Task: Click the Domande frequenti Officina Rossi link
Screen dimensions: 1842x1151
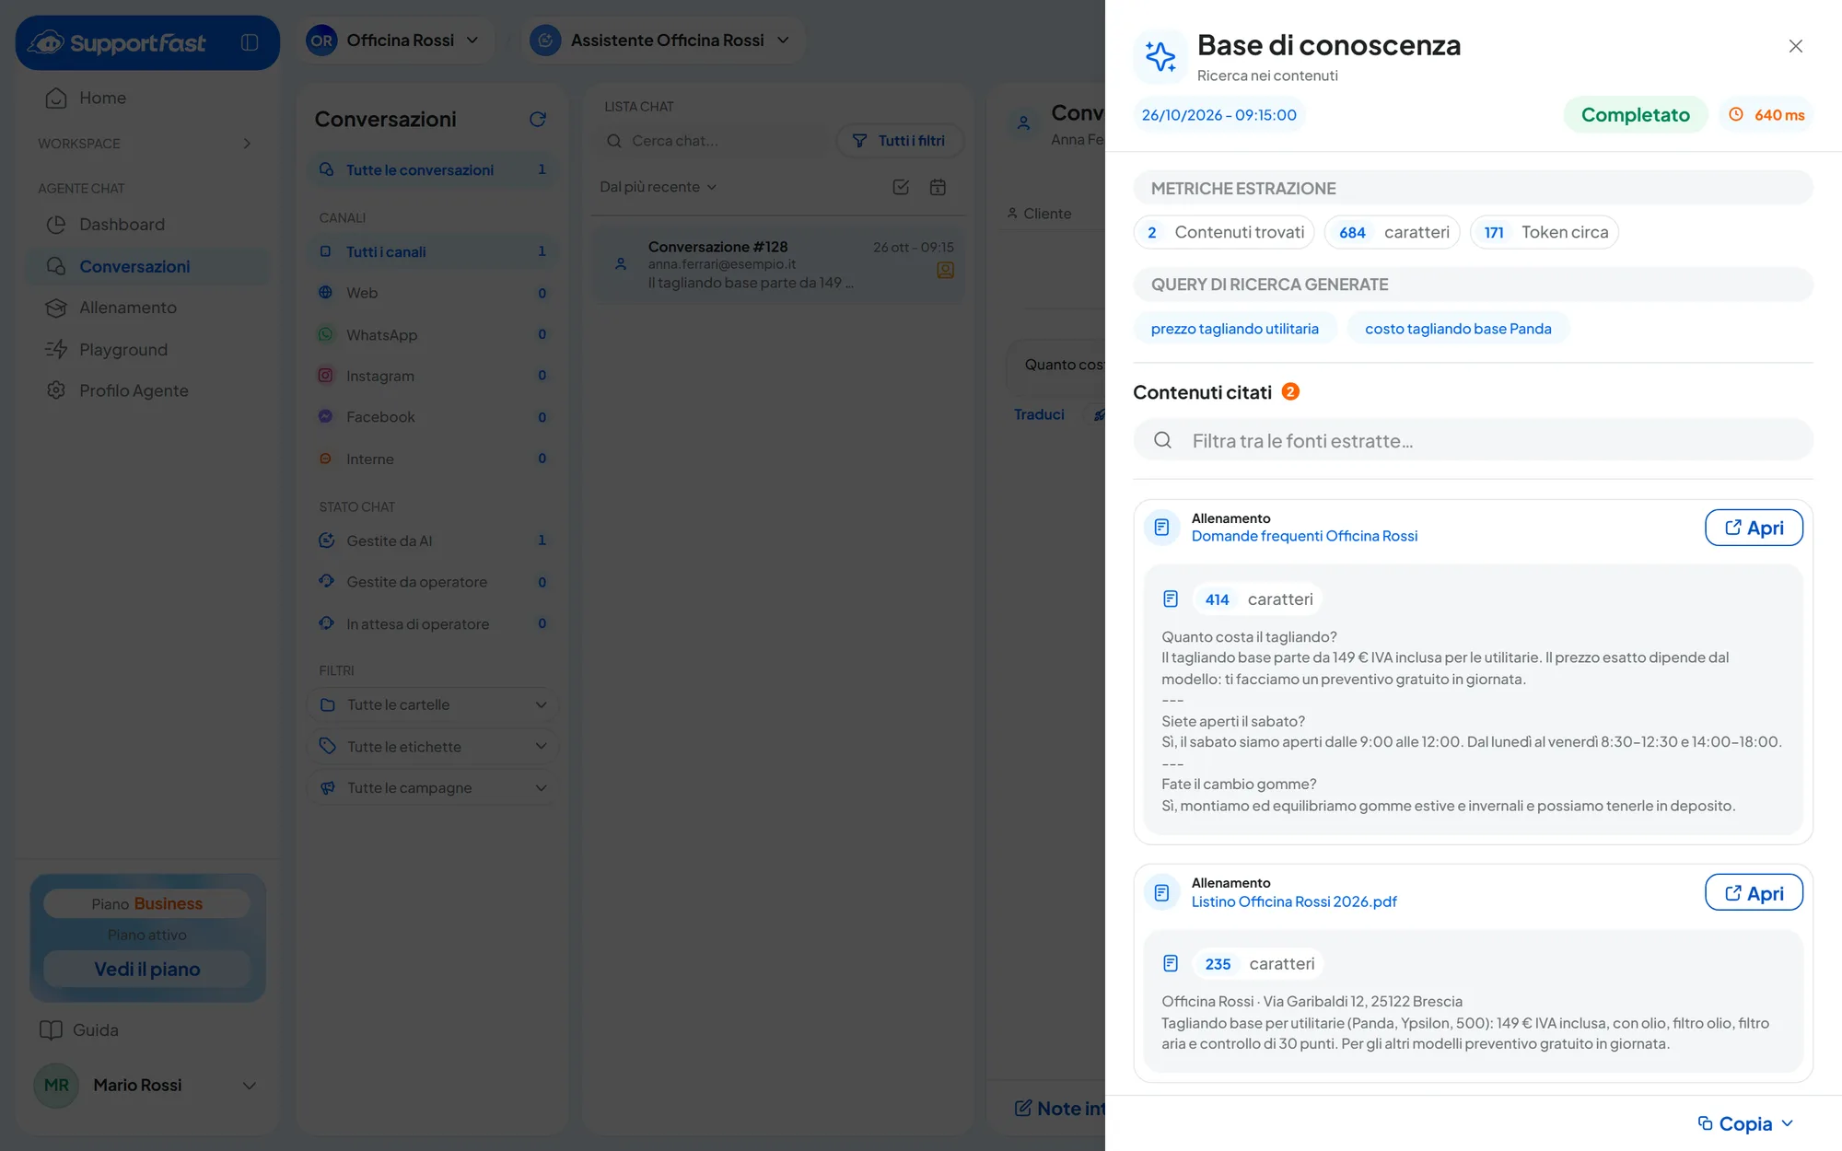Action: (x=1304, y=536)
